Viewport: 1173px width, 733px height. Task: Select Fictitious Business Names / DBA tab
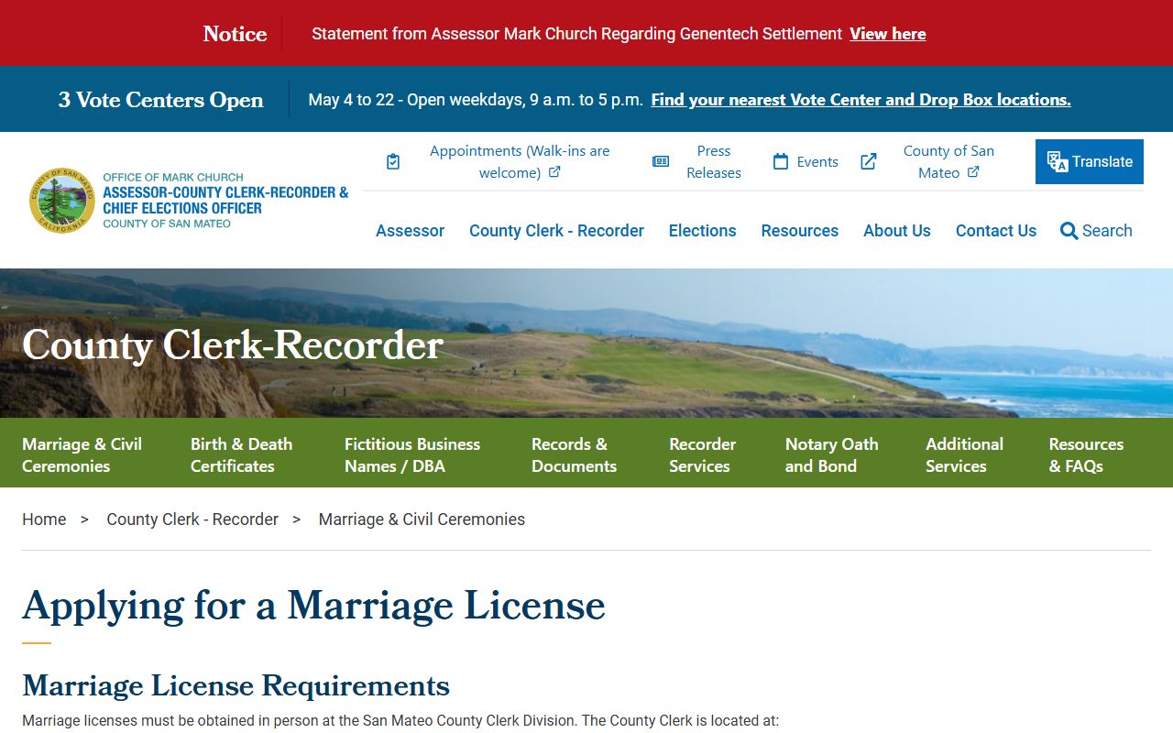(412, 454)
